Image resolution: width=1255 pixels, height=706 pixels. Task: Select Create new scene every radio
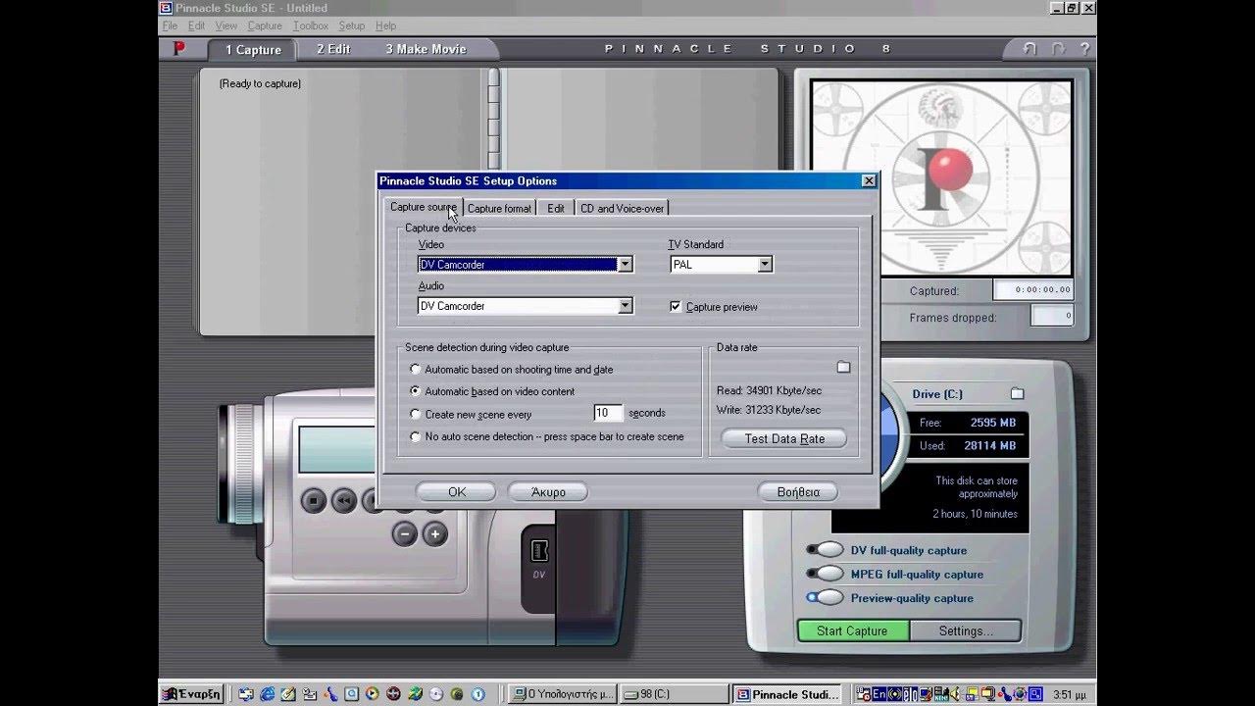tap(416, 414)
